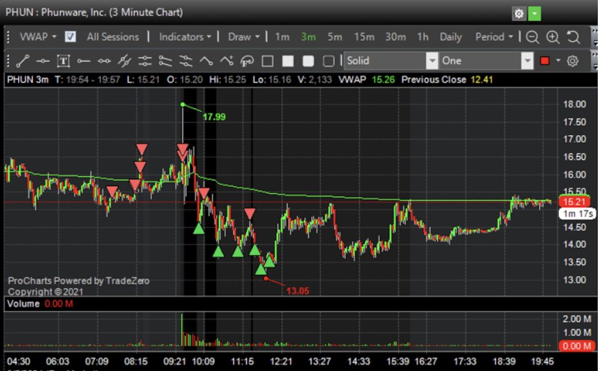This screenshot has height=371, width=598.
Task: Choose the filled rounded rectangle shape
Action: tap(308, 61)
